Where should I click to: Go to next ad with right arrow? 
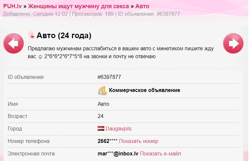[x=233, y=43]
